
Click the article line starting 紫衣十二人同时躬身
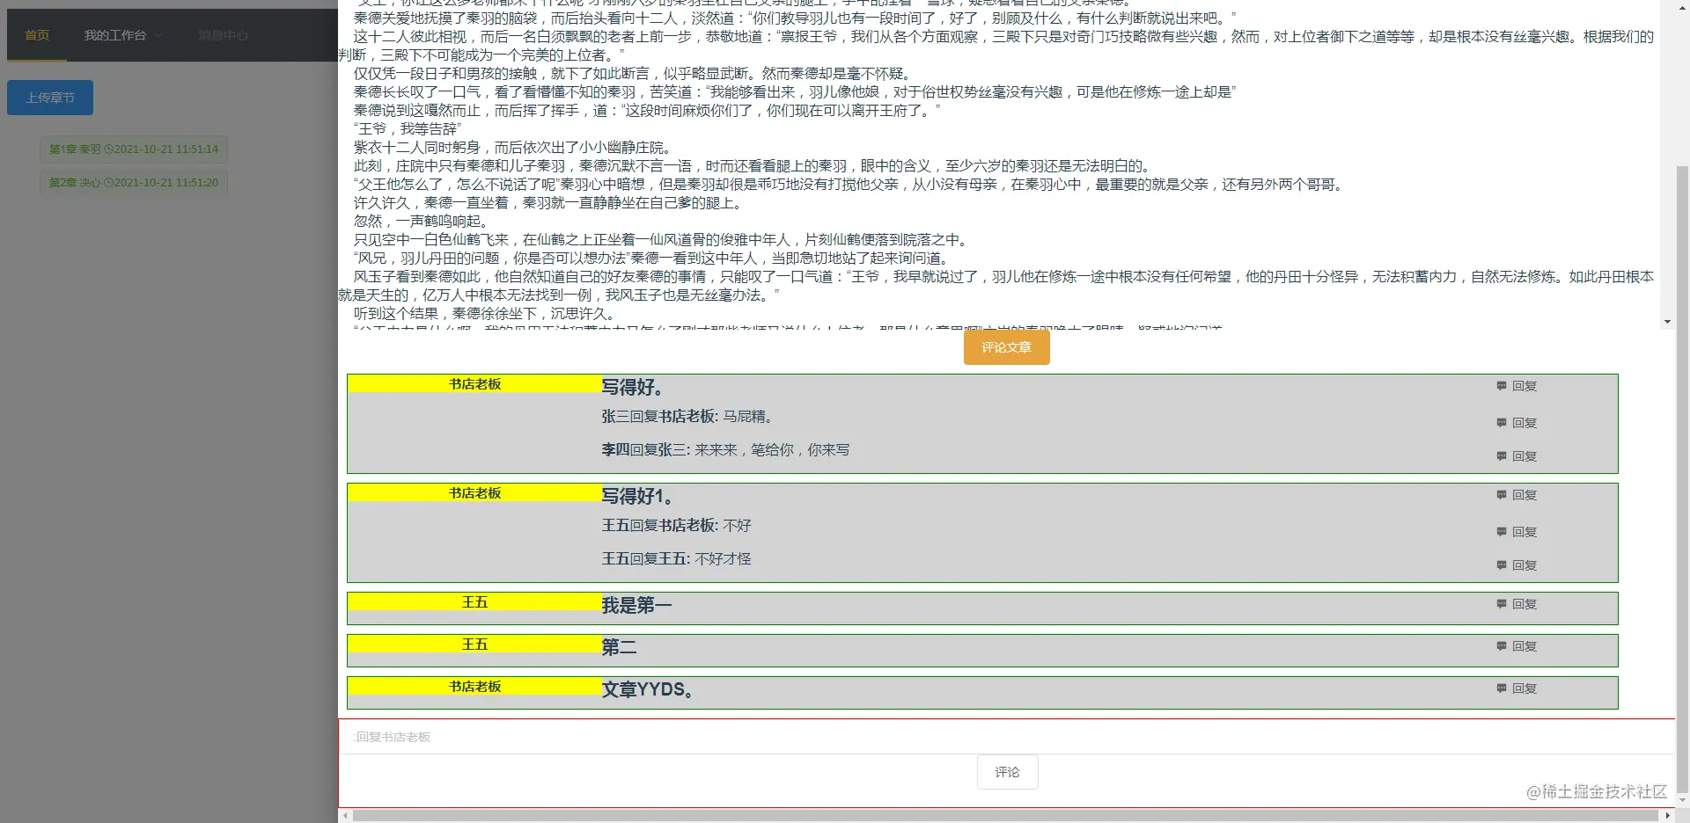[512, 148]
